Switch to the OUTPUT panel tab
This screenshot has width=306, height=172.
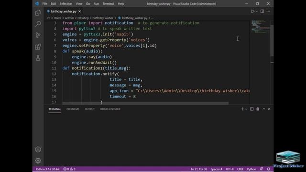coord(89,109)
